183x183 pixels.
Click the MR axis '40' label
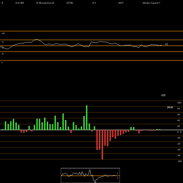pos(179,120)
